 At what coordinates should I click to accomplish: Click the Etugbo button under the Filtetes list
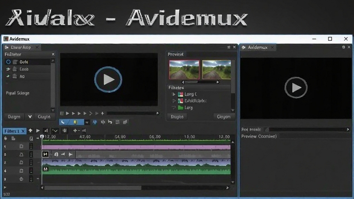[177, 117]
